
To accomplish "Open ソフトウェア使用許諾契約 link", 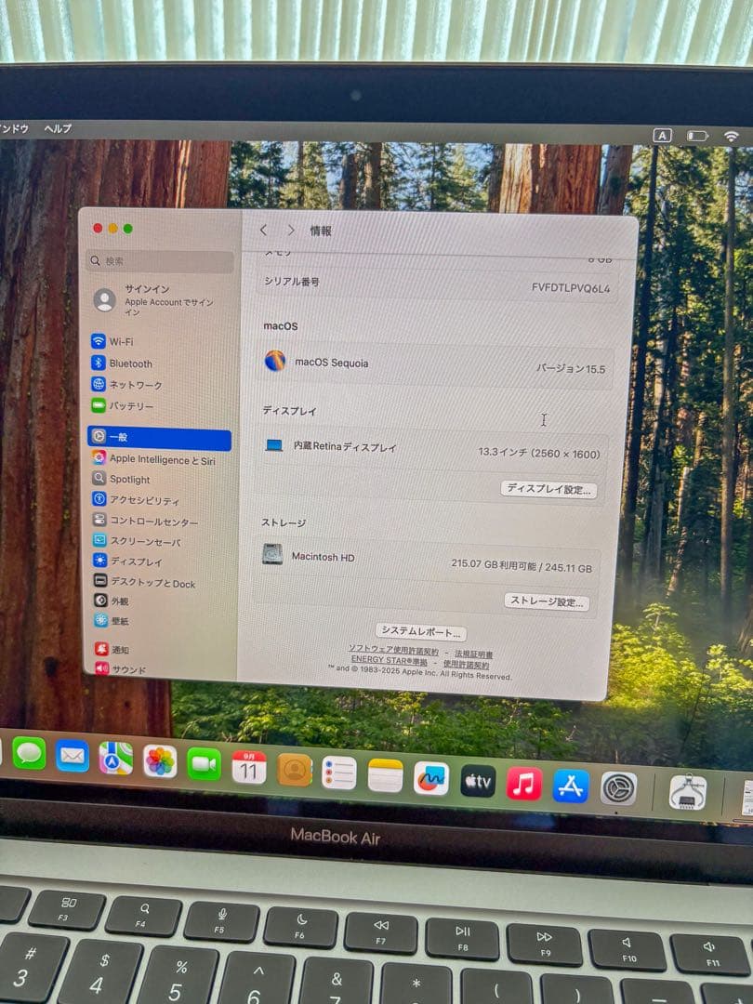I will point(393,650).
